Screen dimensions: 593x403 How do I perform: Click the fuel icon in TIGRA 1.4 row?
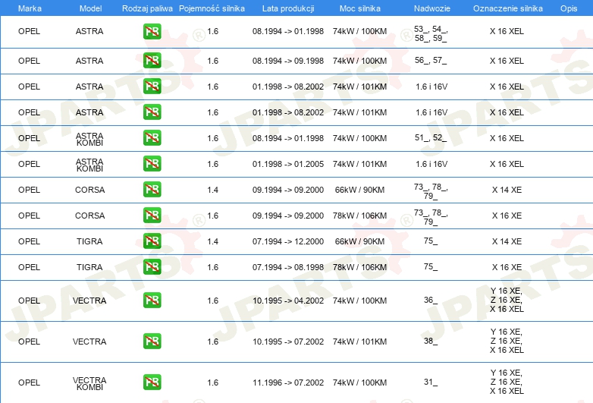[x=152, y=241]
